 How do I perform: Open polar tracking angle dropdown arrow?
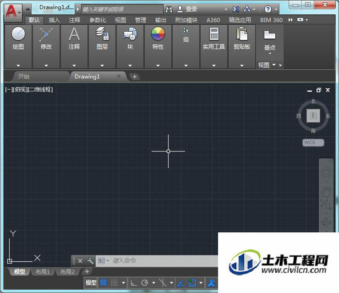(154, 283)
